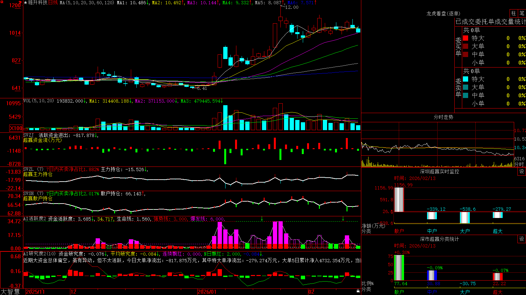The image size is (526, 295).
Task: Open 设 settings for 深市超赢分类统计
Action: [x=522, y=239]
